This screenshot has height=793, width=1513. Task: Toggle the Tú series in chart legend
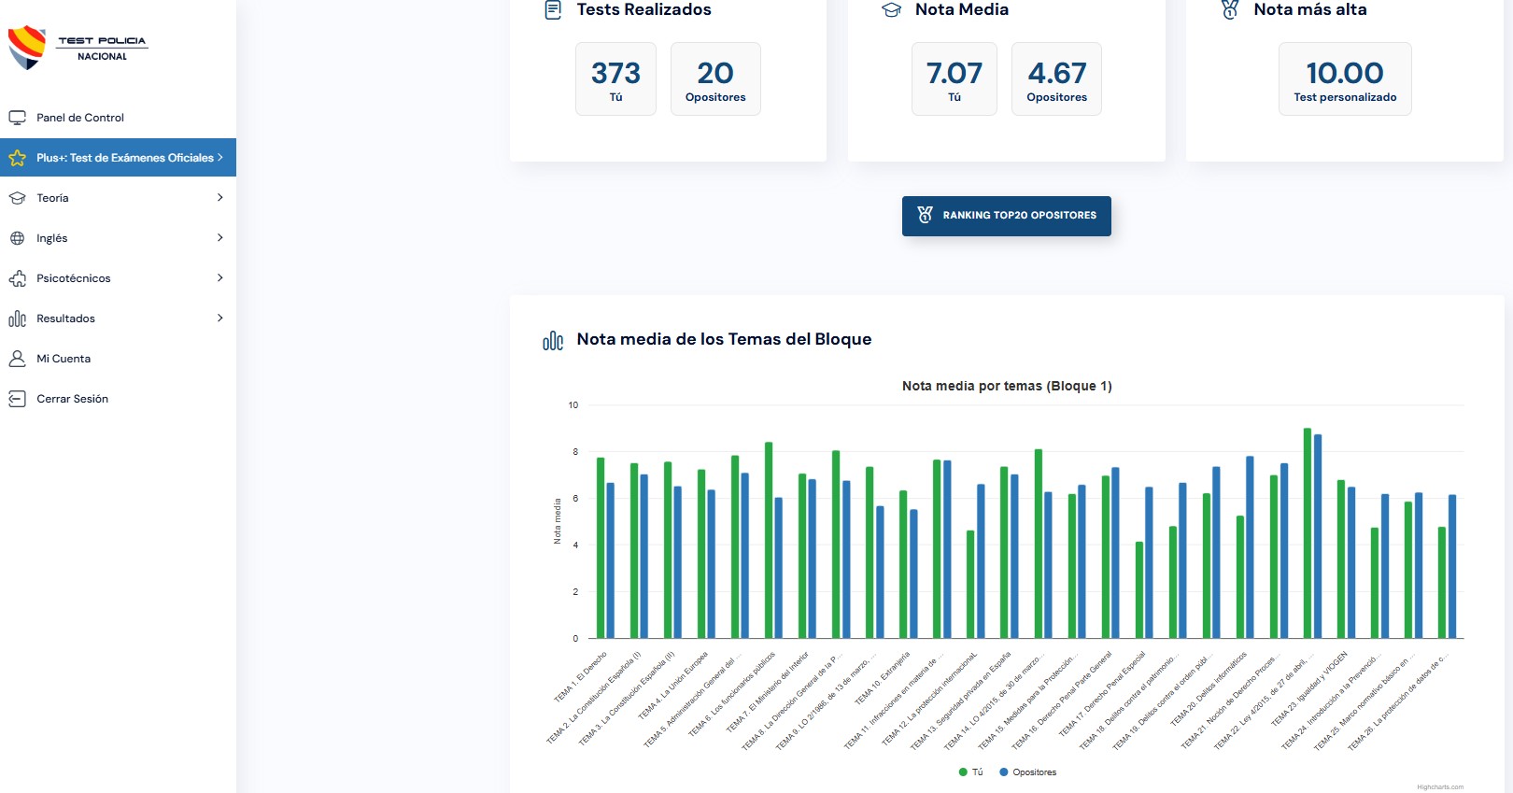click(971, 772)
